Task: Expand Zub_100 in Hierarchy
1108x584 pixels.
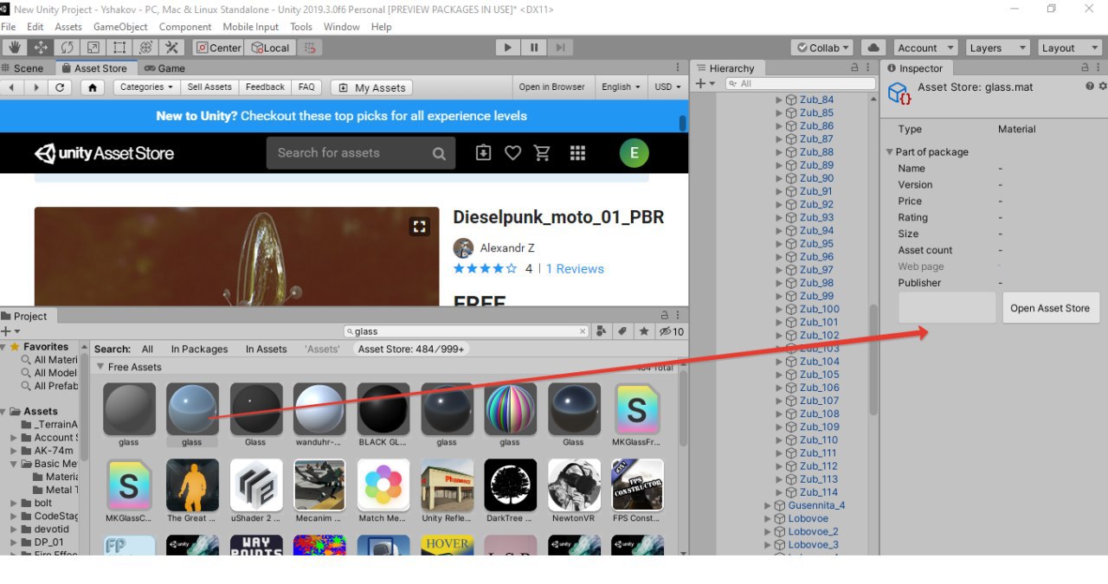Action: pyautogui.click(x=779, y=309)
